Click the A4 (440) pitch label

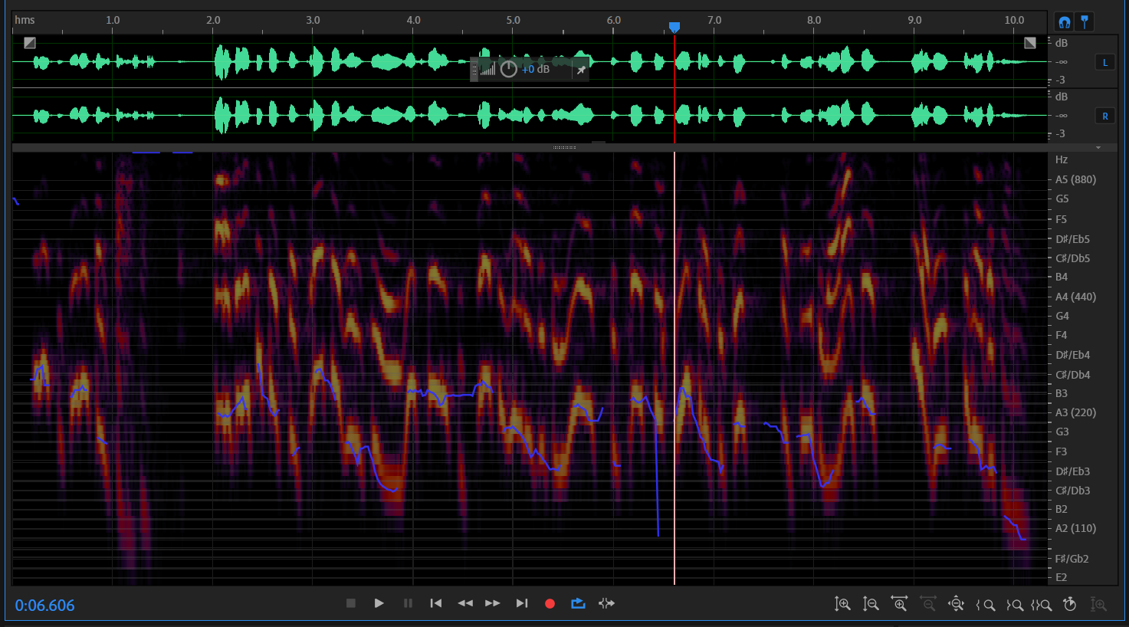tap(1075, 297)
